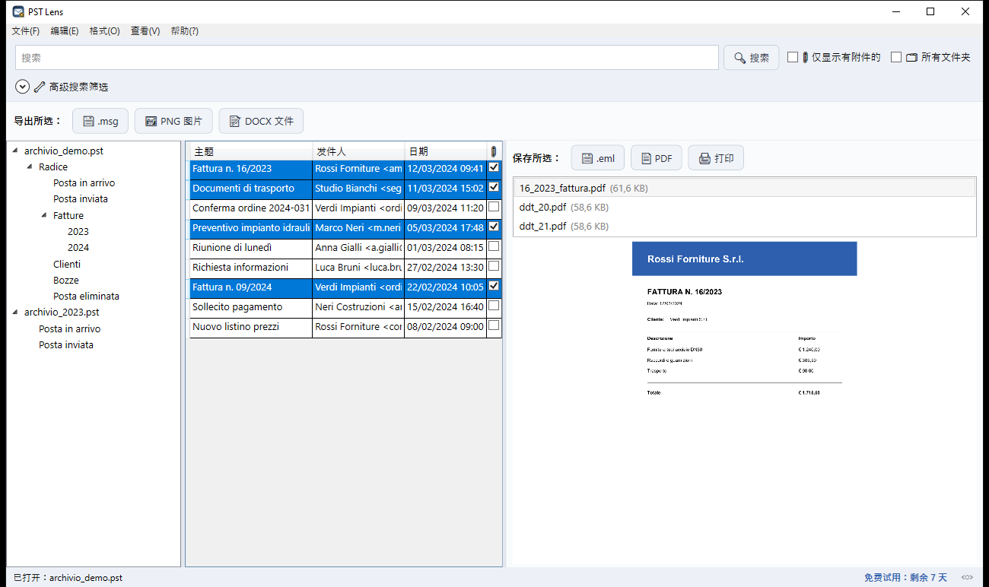This screenshot has height=587, width=989.
Task: Collapse the Fatture folder node
Action: 44,215
